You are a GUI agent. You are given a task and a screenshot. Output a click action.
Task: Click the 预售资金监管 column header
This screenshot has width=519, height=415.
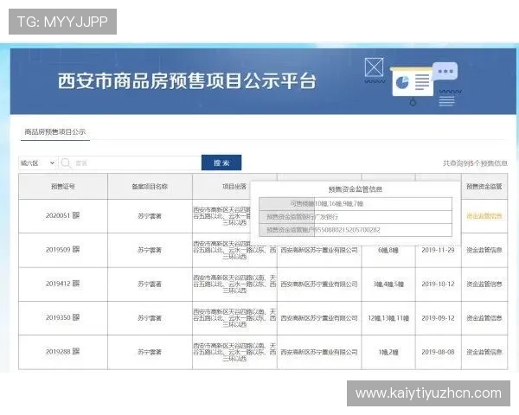[x=484, y=187]
